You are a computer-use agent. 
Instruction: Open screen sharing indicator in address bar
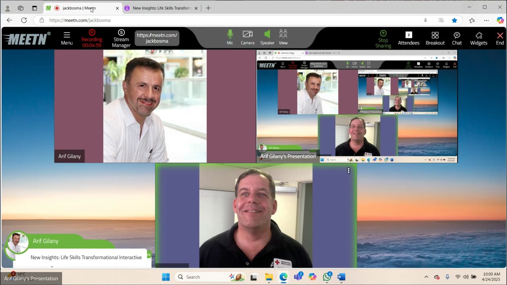(441, 20)
